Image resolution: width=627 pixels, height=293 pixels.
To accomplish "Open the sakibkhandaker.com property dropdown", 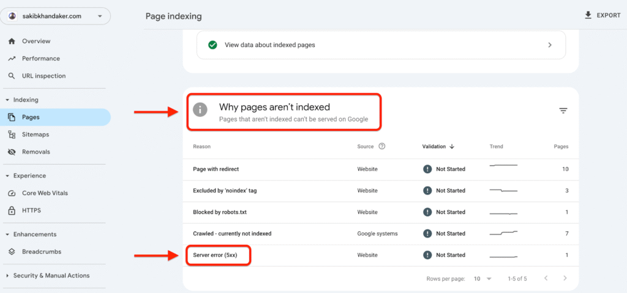I will 56,16.
